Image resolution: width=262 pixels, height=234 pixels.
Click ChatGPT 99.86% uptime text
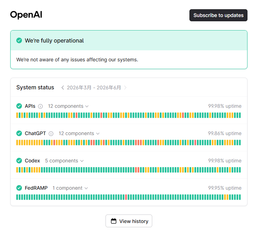tap(224, 133)
